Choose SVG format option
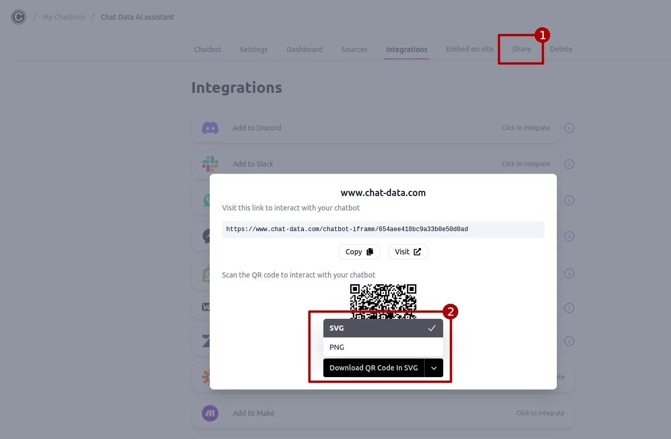671x439 pixels. [383, 328]
